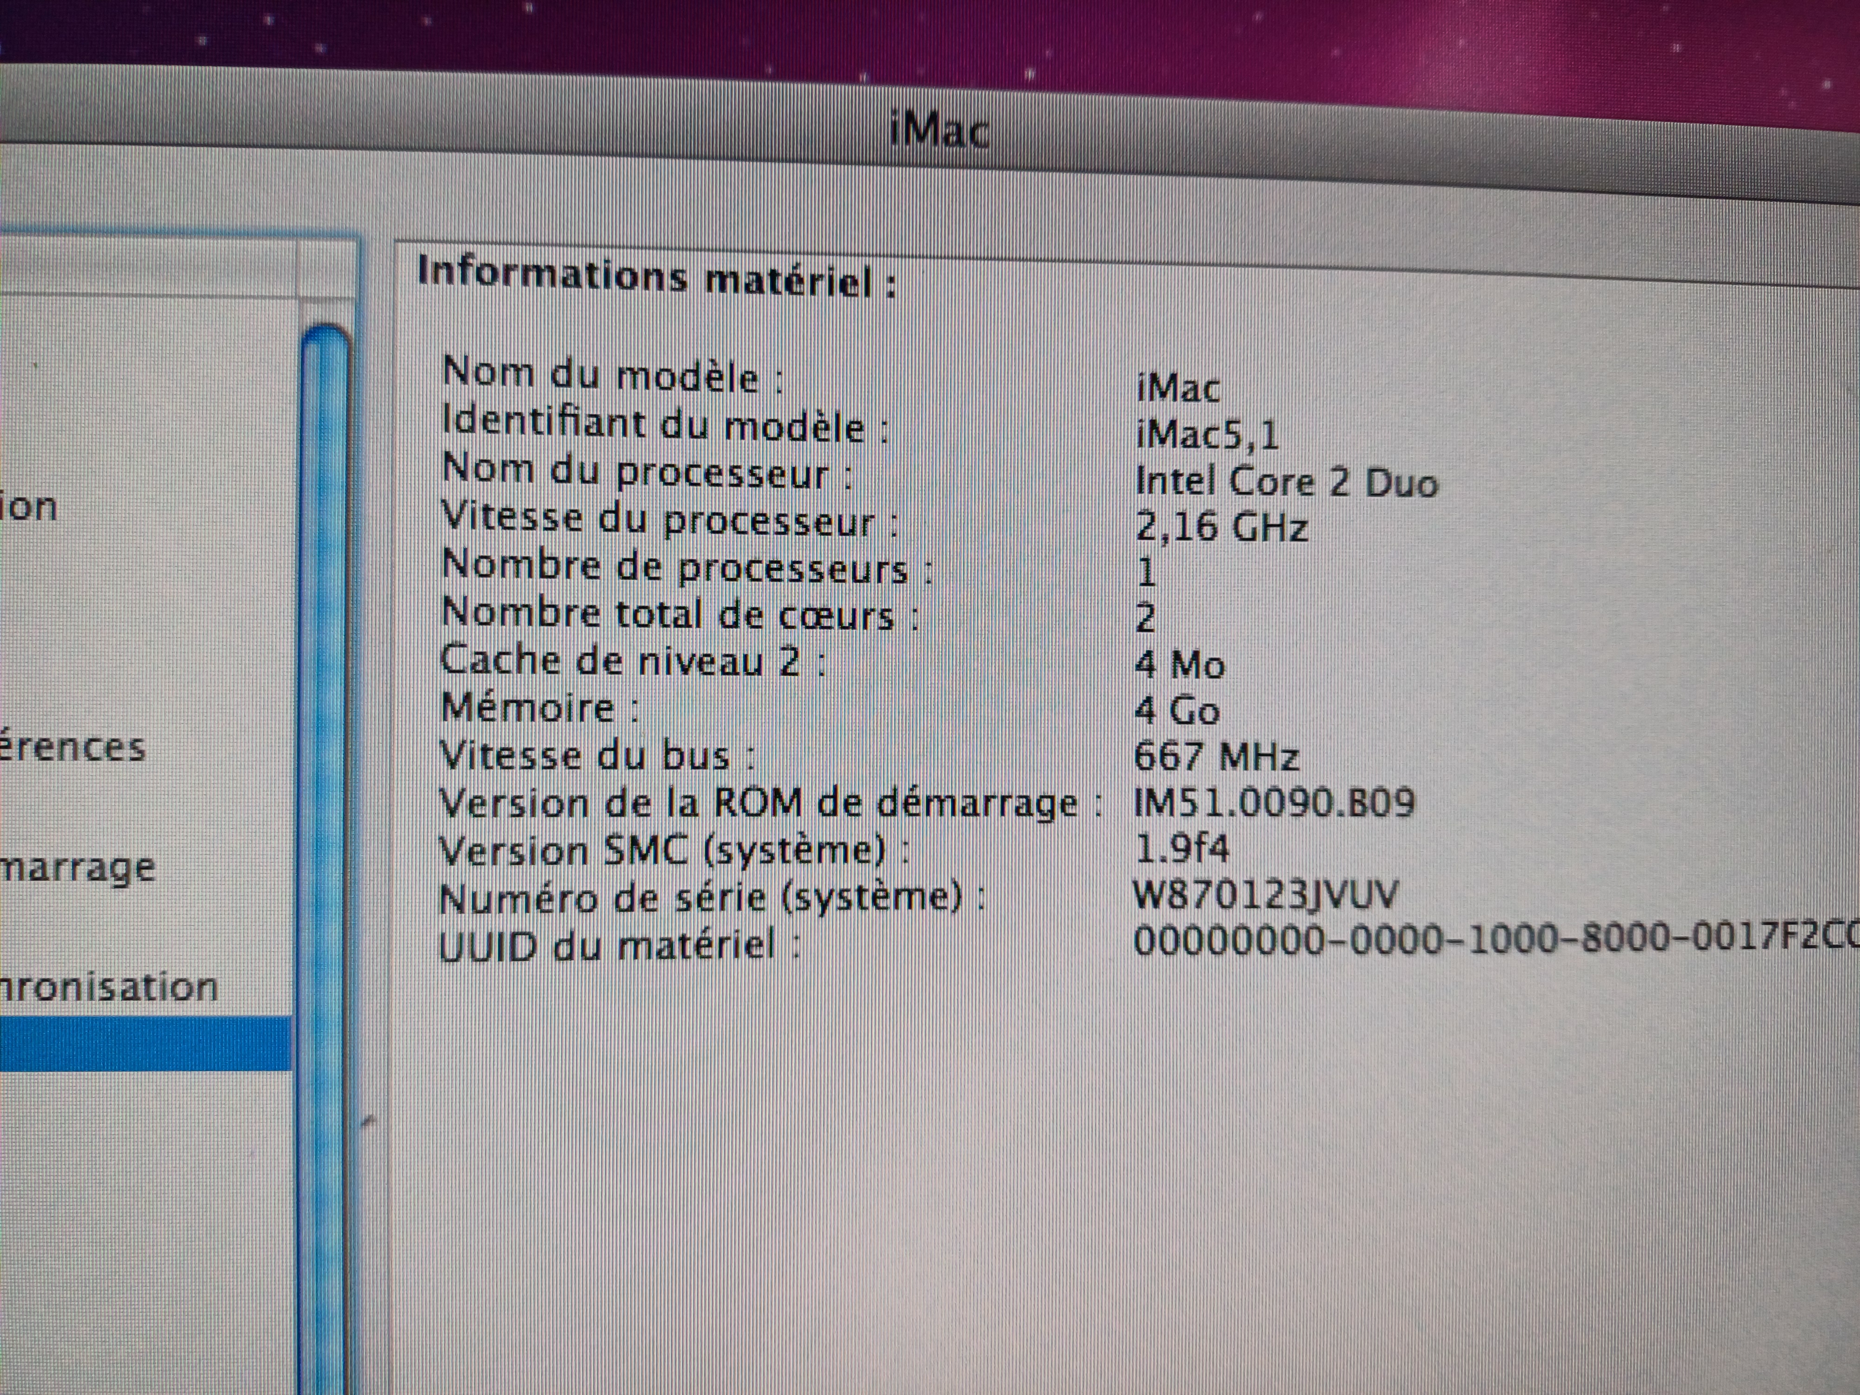Screen dimensions: 1860x1395
Task: Click the 'iMac5,1' model identifier value
Action: 1207,435
